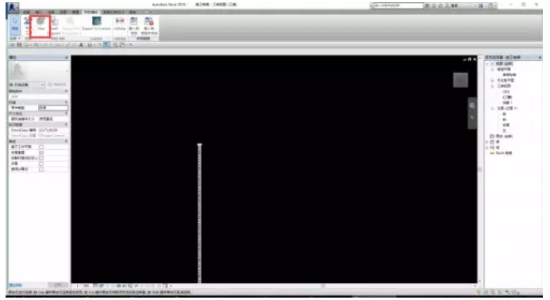Switch to the first ribbon tab 创建
The height and width of the screenshot is (300, 550).
[26, 12]
